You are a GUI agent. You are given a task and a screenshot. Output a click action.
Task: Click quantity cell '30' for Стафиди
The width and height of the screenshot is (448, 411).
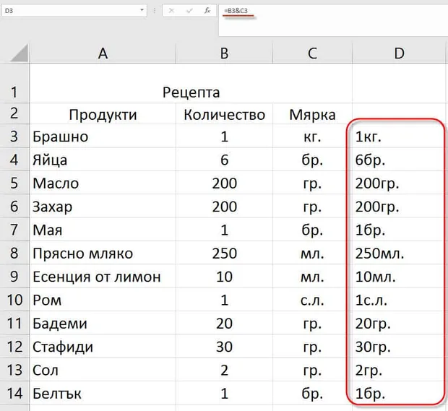[224, 347]
